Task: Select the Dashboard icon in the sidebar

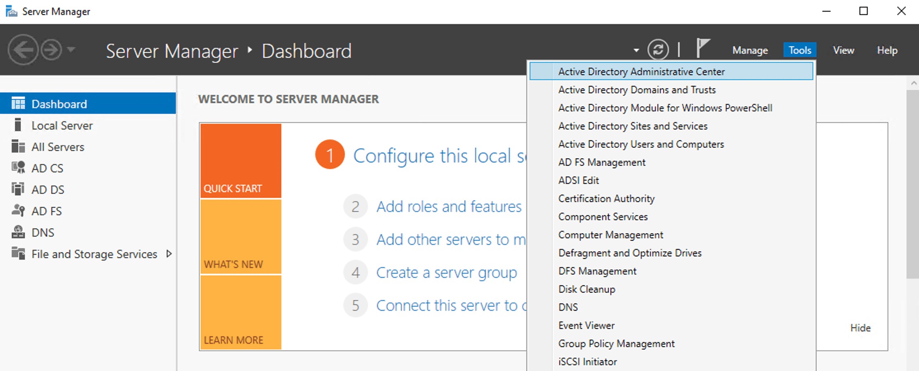Action: coord(18,103)
